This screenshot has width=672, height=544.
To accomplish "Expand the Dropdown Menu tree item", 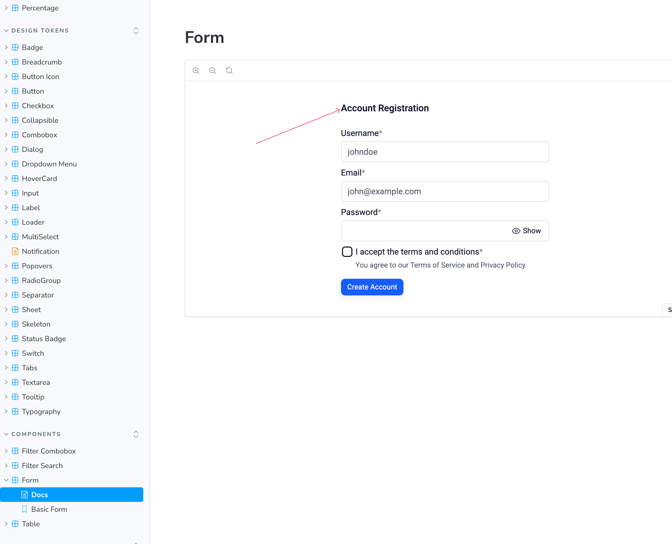I will point(6,164).
